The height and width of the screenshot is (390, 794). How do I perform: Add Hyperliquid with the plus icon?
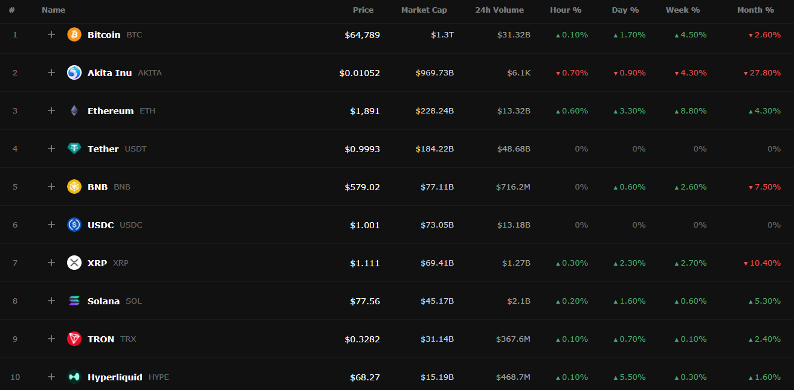[x=51, y=377]
